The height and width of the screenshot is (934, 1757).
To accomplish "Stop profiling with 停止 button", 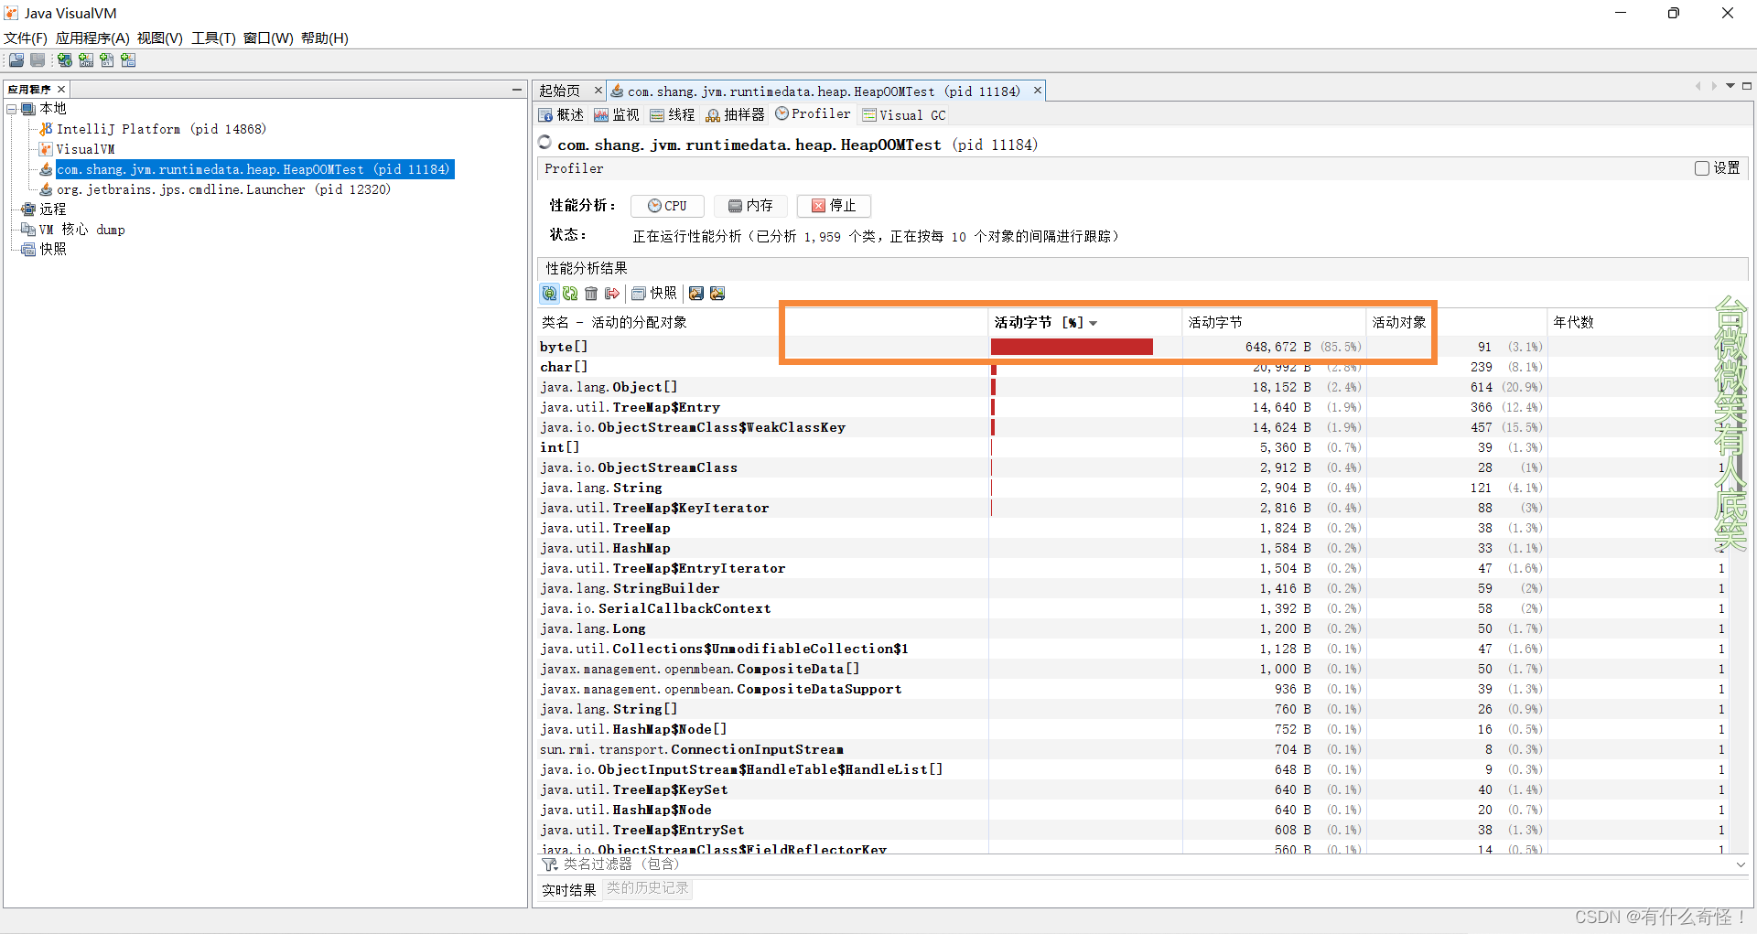I will click(834, 206).
